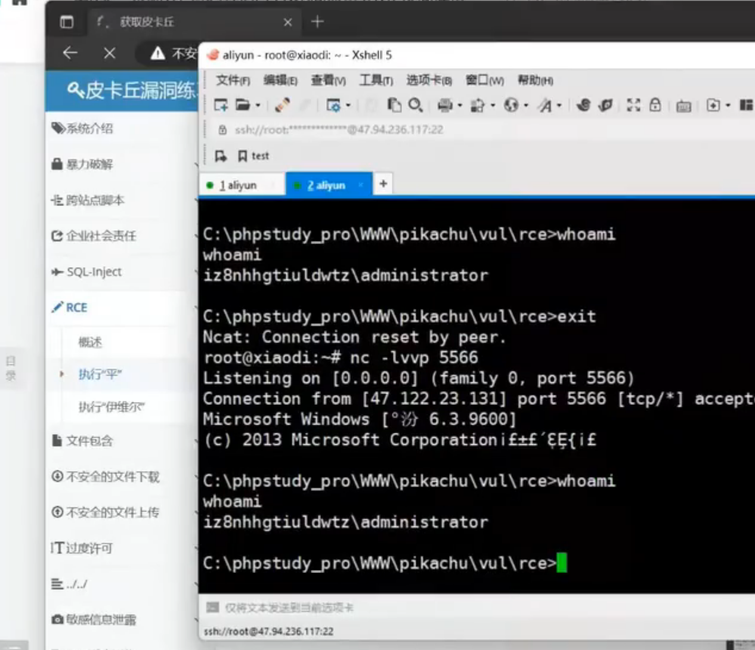Click the font 'A' icon
This screenshot has height=650, width=755.
coord(544,106)
